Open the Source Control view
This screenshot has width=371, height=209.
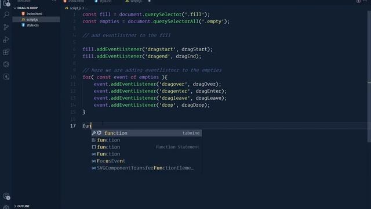6,27
